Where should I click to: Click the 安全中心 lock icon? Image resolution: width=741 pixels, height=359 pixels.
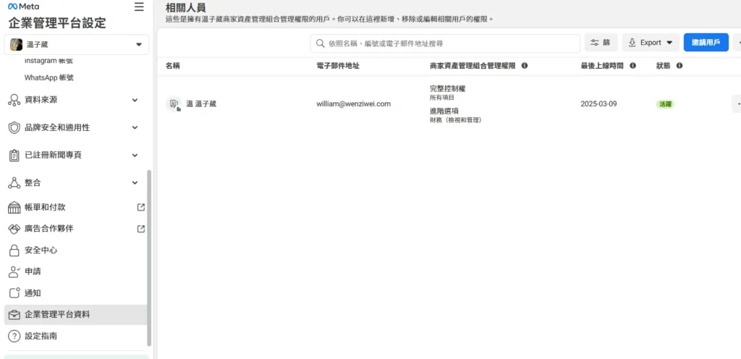(14, 250)
